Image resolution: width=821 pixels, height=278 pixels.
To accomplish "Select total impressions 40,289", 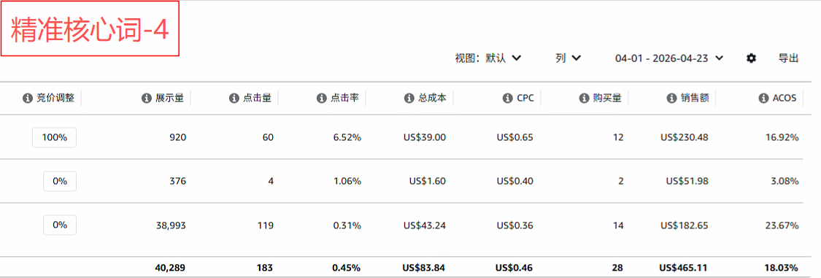I will click(x=169, y=268).
